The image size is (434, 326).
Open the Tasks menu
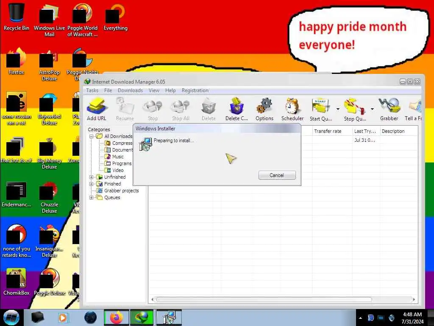tap(92, 90)
